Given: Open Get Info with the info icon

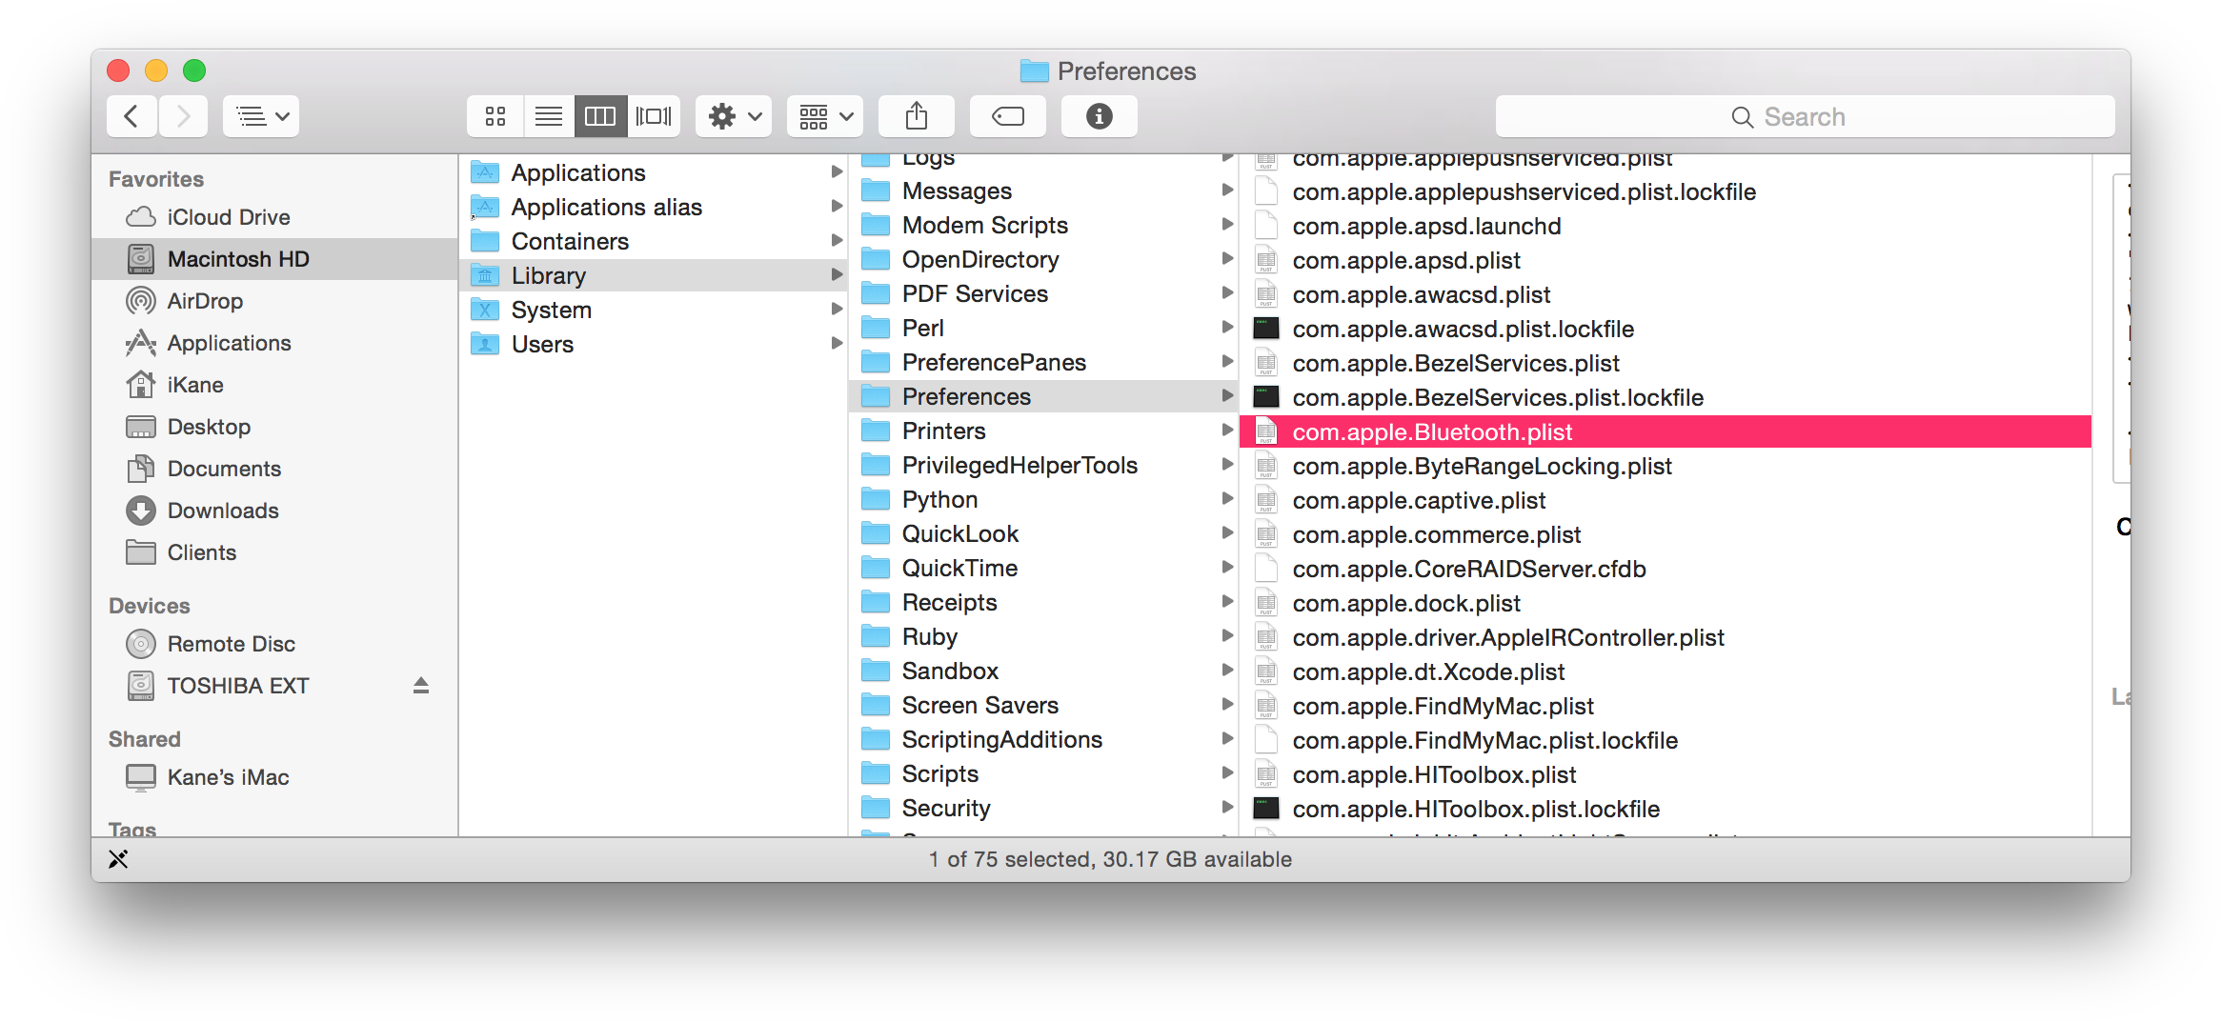Looking at the screenshot, I should (x=1099, y=116).
